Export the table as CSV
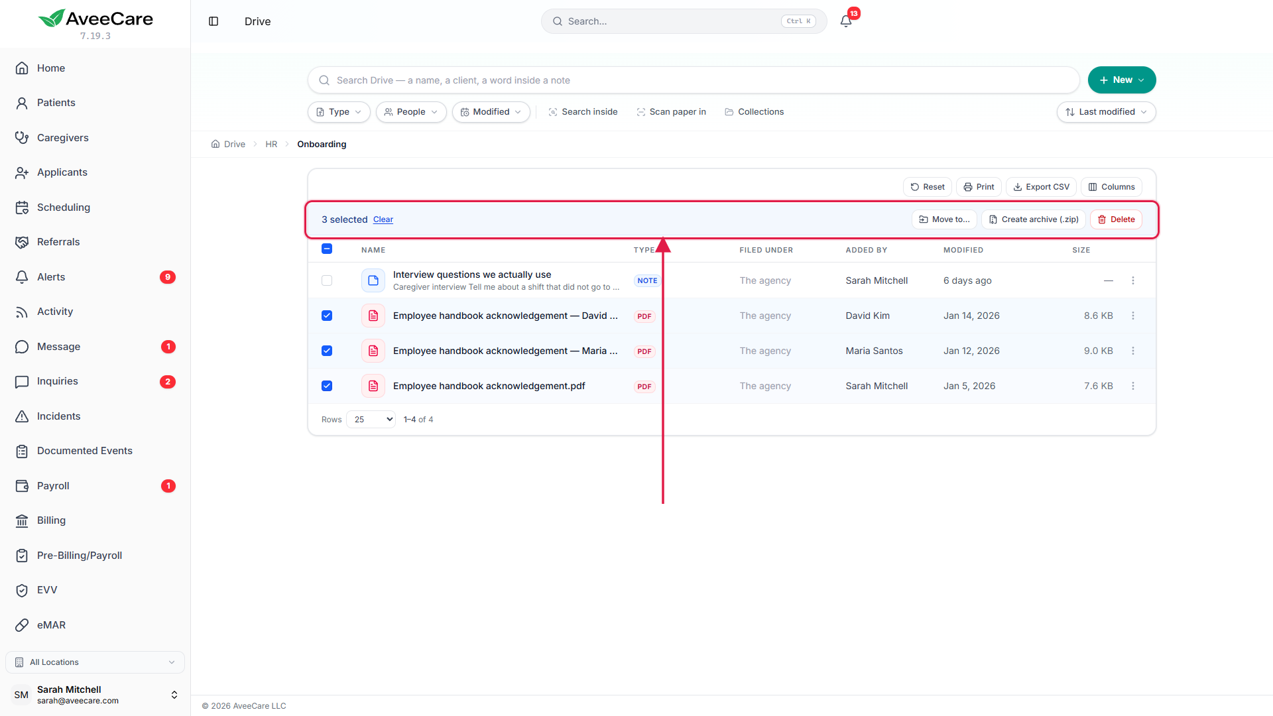 [x=1041, y=187]
